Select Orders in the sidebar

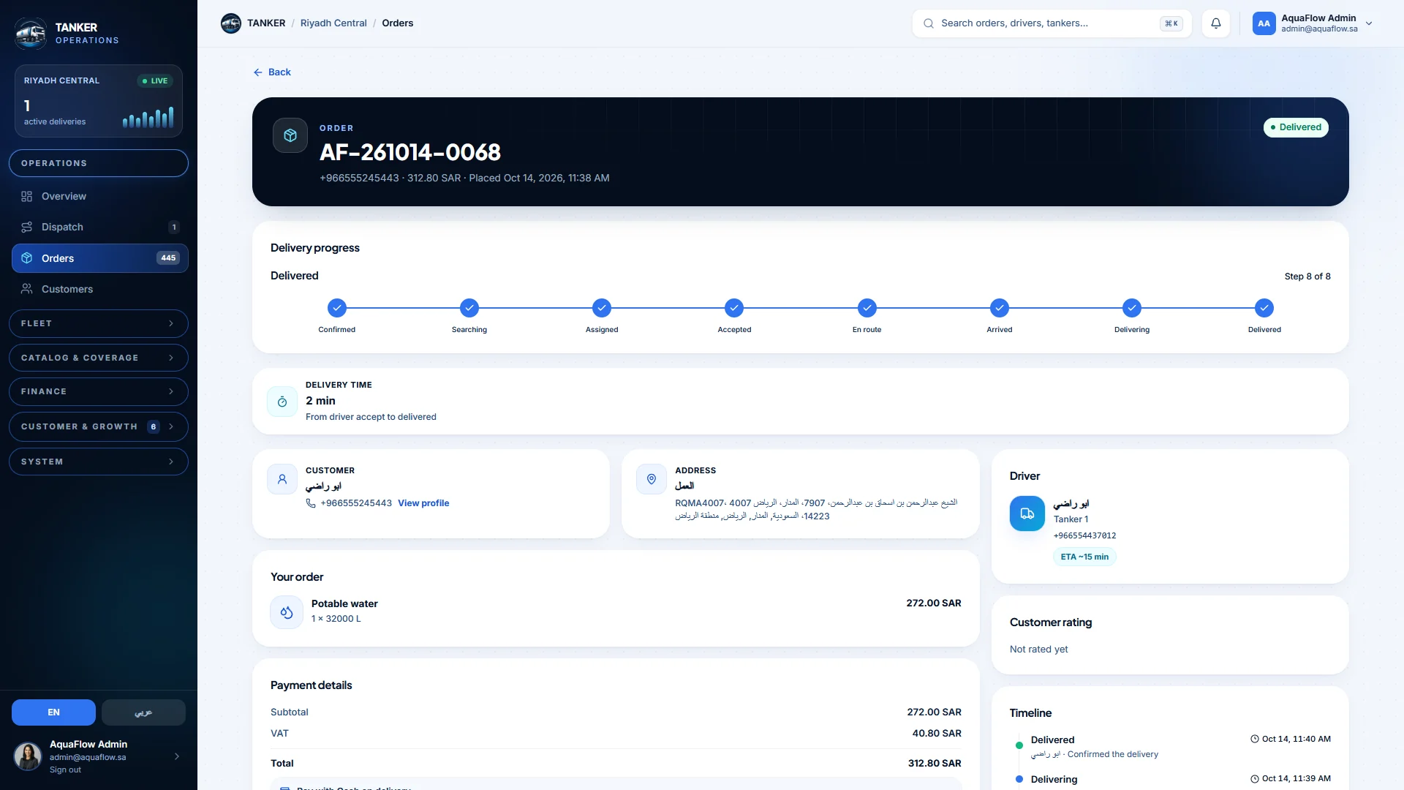click(99, 258)
